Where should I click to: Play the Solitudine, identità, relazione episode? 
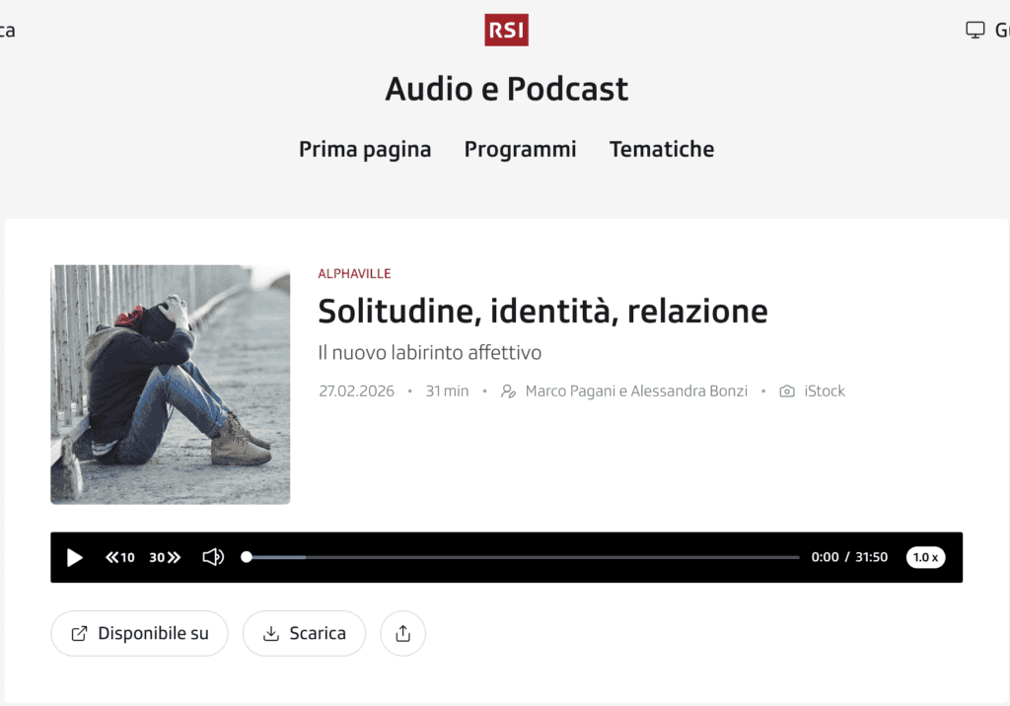(75, 558)
